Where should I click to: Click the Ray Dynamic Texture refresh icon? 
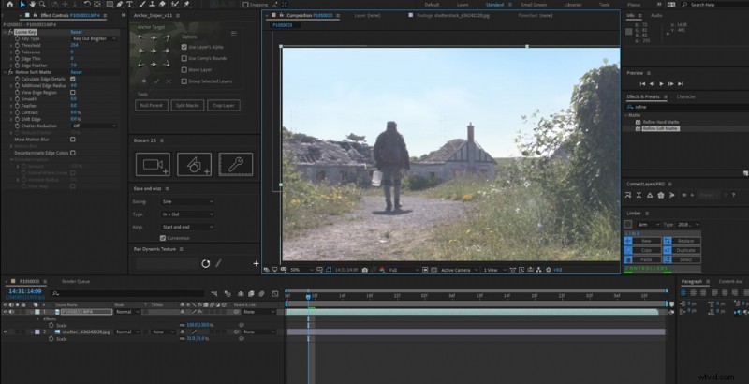click(x=205, y=263)
